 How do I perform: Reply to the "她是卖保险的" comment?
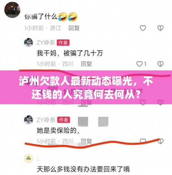pos(87,141)
